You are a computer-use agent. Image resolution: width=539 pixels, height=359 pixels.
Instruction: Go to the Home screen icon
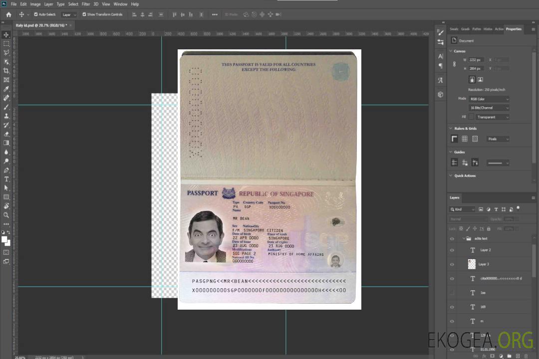[x=8, y=14]
